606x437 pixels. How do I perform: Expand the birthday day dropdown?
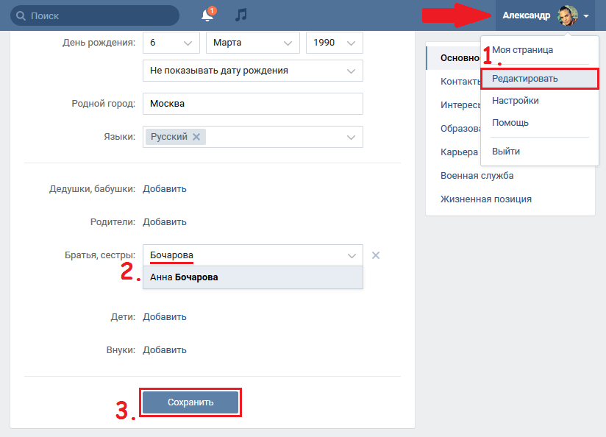pyautogui.click(x=171, y=43)
